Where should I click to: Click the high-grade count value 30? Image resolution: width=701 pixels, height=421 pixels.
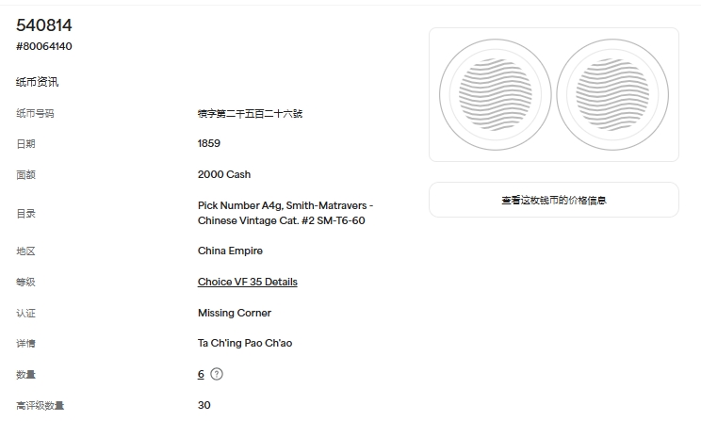(x=204, y=405)
